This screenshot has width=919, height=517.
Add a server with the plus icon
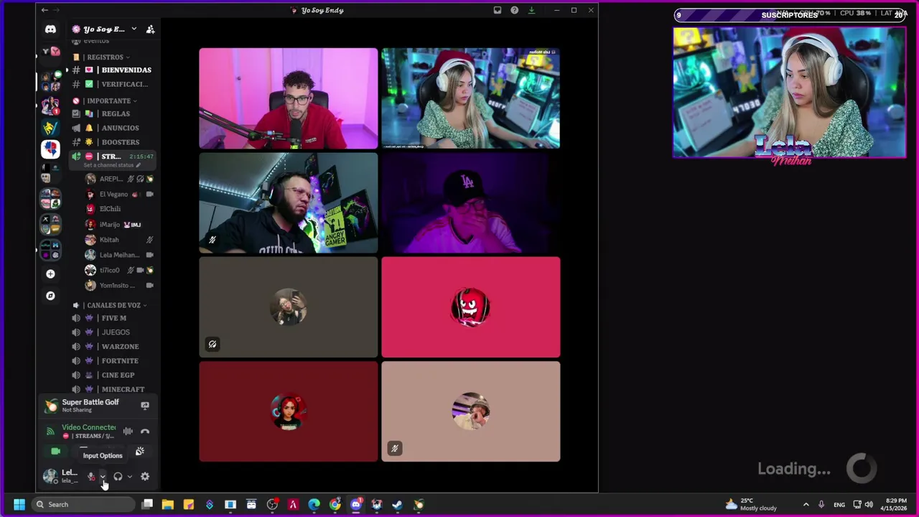[x=50, y=274]
